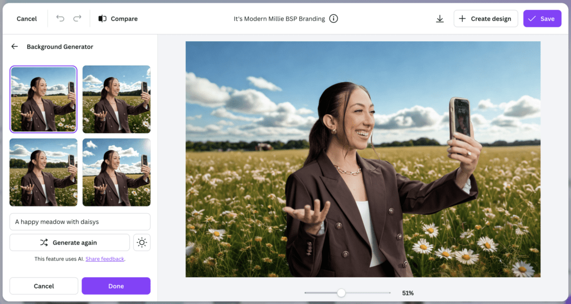Select the top-right generated meadow thumbnail
The image size is (571, 304).
(117, 99)
